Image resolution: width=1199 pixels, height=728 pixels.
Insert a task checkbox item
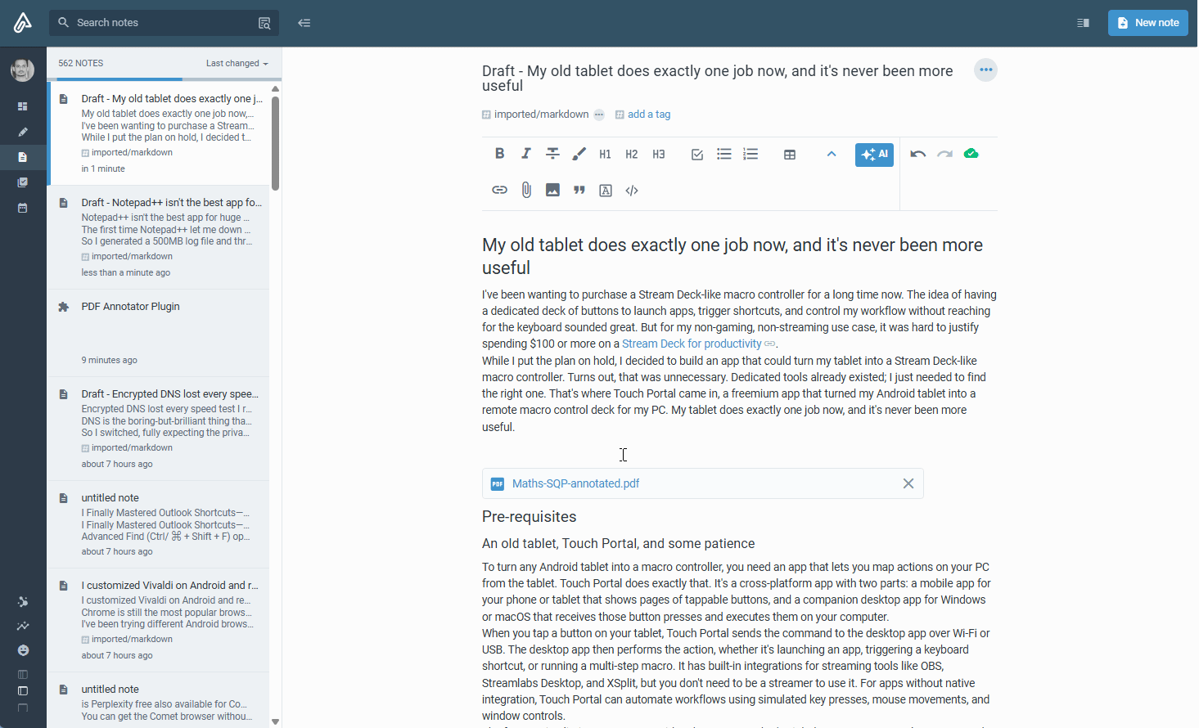(697, 154)
